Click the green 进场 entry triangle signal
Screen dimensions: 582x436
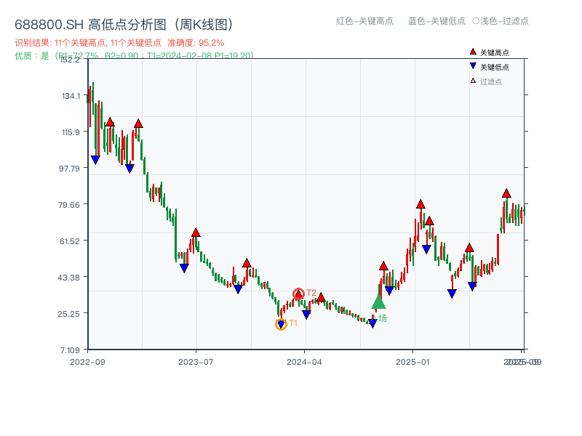tap(379, 304)
